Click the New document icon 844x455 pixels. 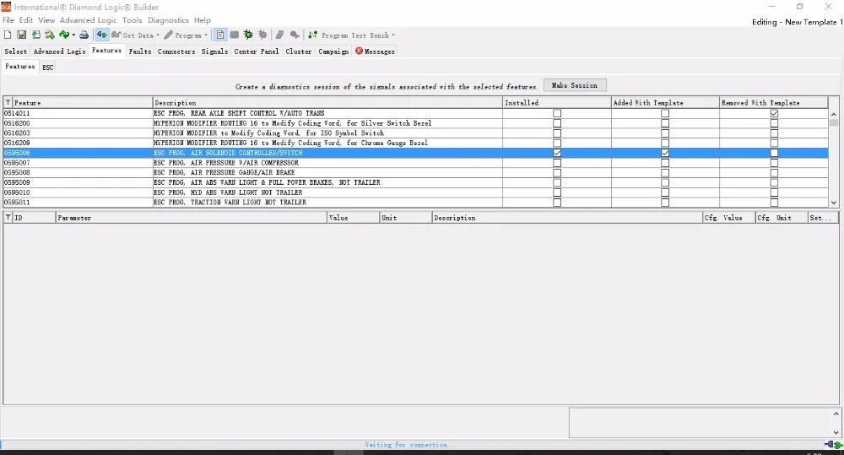8,35
